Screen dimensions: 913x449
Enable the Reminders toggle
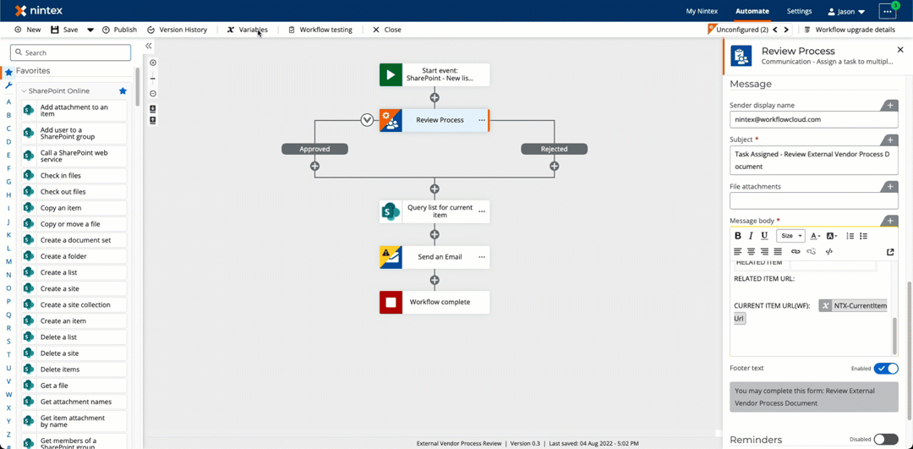click(x=886, y=439)
